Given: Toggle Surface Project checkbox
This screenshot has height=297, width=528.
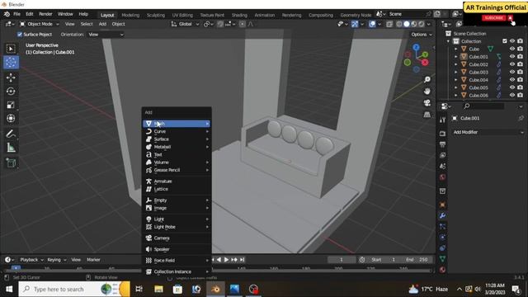Looking at the screenshot, I should coord(20,35).
